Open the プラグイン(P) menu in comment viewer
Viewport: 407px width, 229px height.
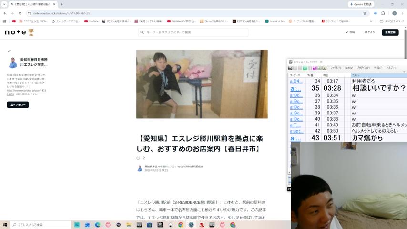(363, 68)
